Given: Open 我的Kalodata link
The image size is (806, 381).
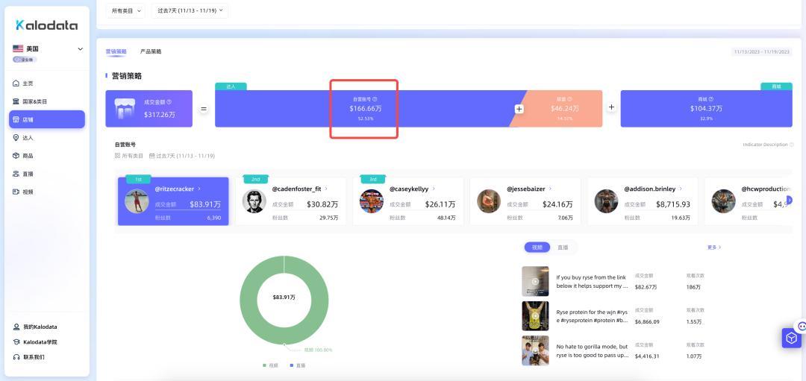Looking at the screenshot, I should pyautogui.click(x=40, y=327).
